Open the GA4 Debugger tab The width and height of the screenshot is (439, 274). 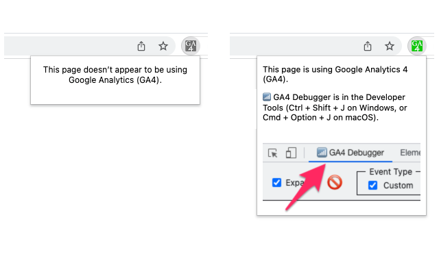point(351,153)
